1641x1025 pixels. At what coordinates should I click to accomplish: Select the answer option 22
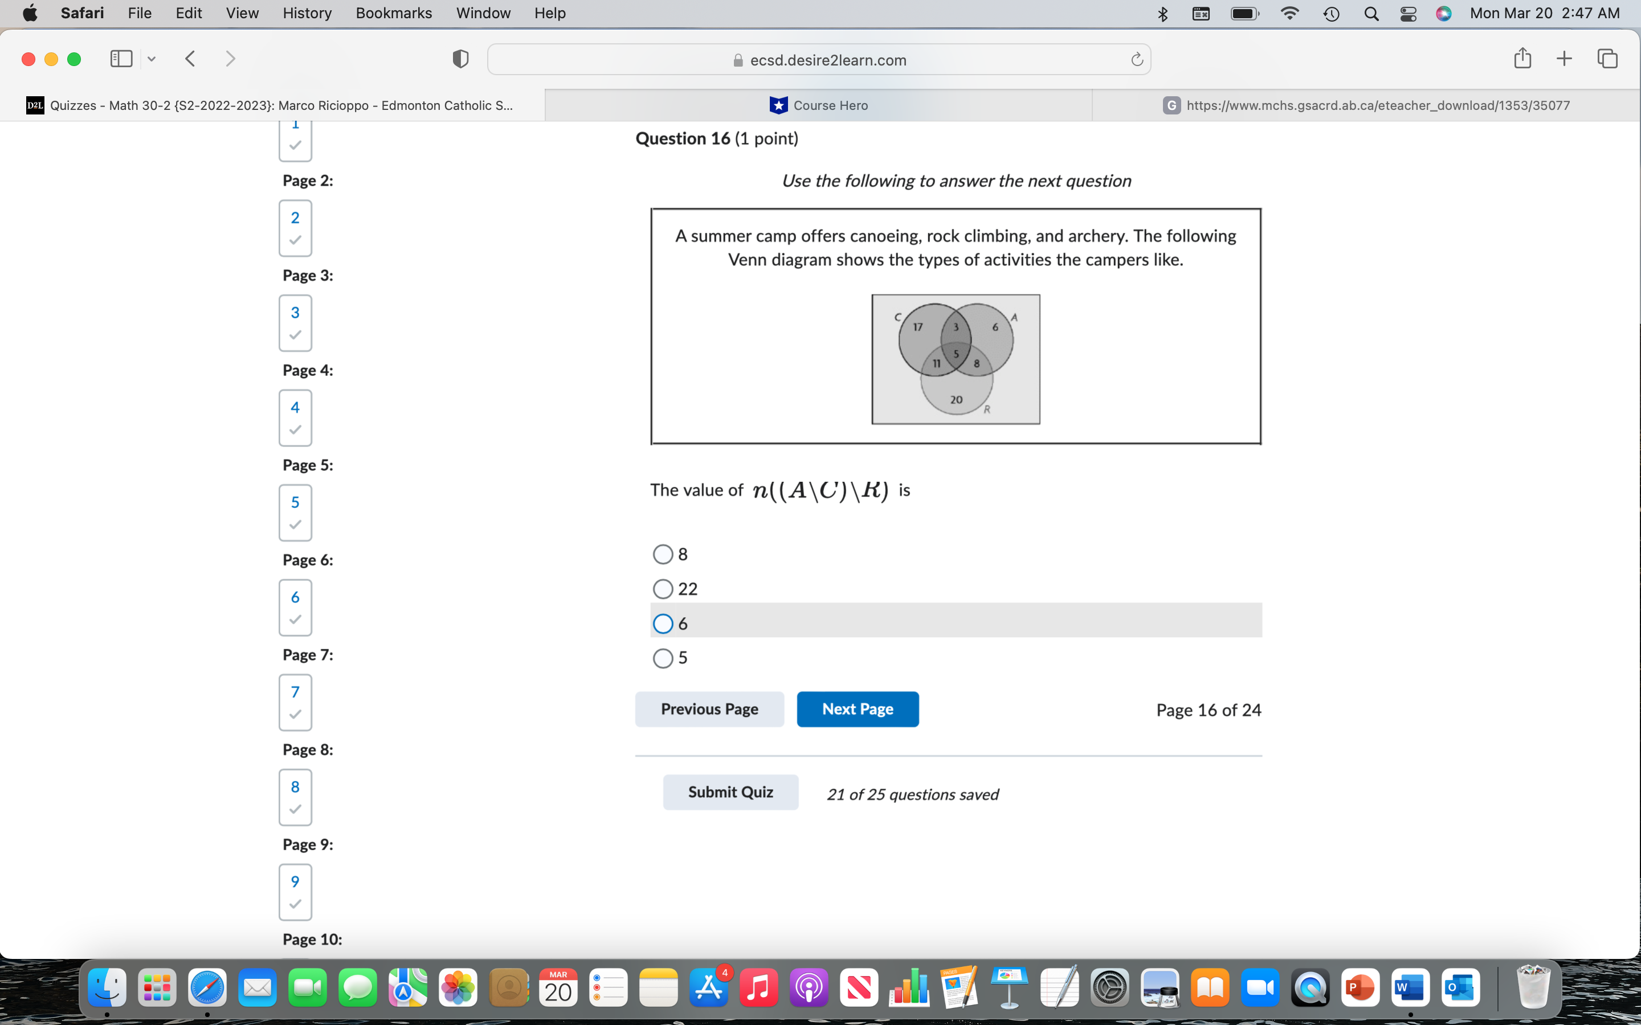(x=662, y=588)
